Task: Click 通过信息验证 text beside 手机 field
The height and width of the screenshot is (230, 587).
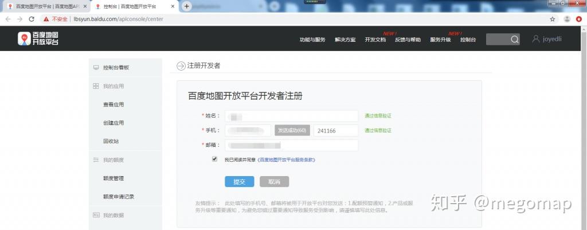Action: [x=378, y=130]
